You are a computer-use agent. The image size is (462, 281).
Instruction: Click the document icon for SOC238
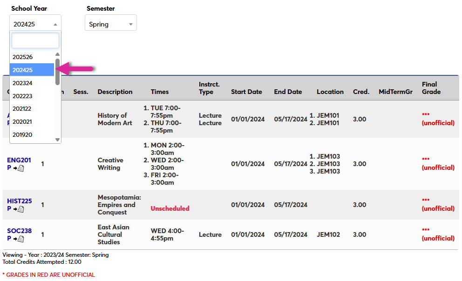[x=20, y=239]
